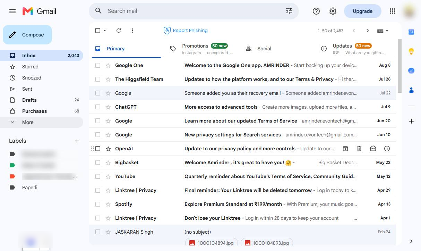Create new label plus icon
Image resolution: width=421 pixels, height=251 pixels.
point(77,141)
